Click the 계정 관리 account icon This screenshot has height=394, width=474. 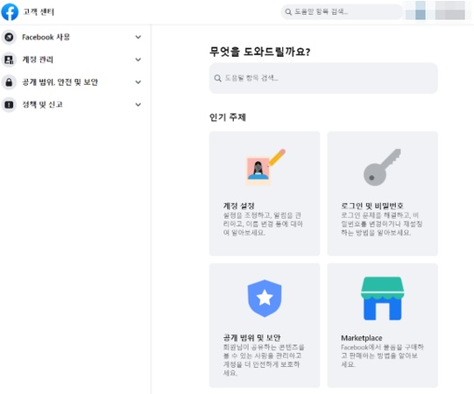(x=9, y=60)
